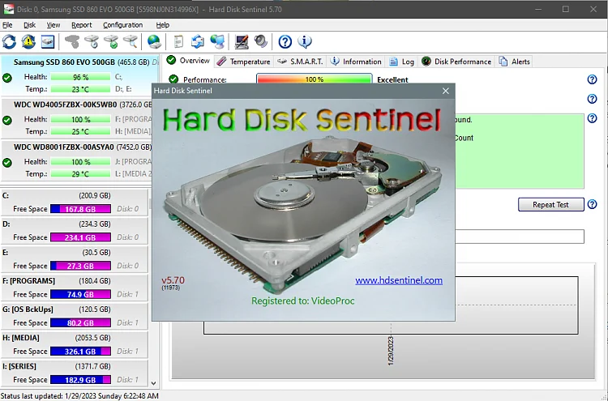
Task: Click scroll down arrow of partition list
Action: 153,383
